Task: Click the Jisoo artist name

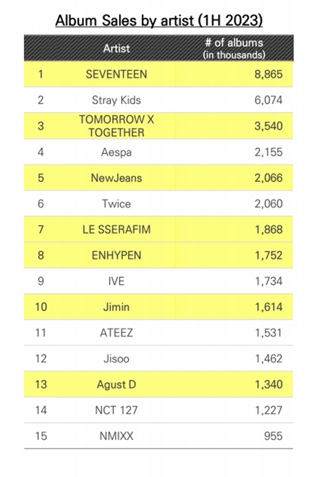Action: pos(116,358)
